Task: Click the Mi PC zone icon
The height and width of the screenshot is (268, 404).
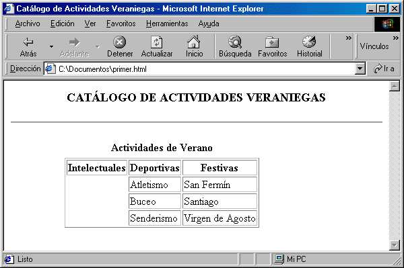Action: click(279, 259)
